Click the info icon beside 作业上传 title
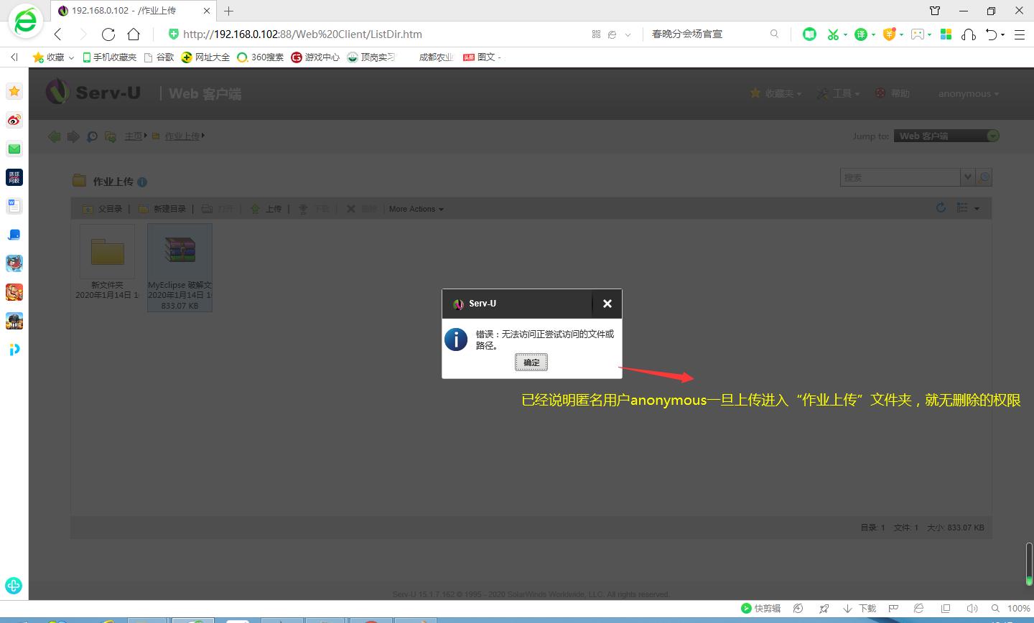The width and height of the screenshot is (1034, 623). coord(141,182)
